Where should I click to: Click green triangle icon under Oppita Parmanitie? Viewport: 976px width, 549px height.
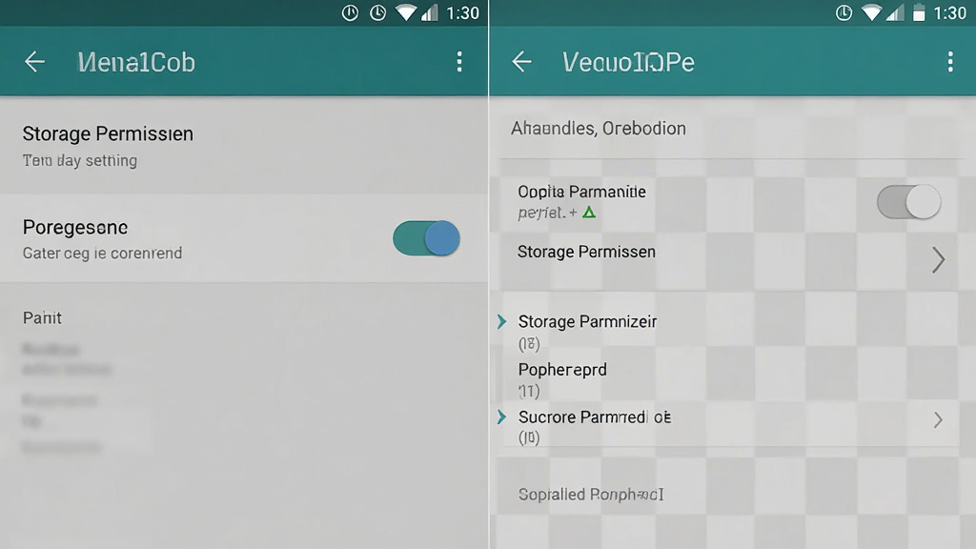[x=589, y=213]
